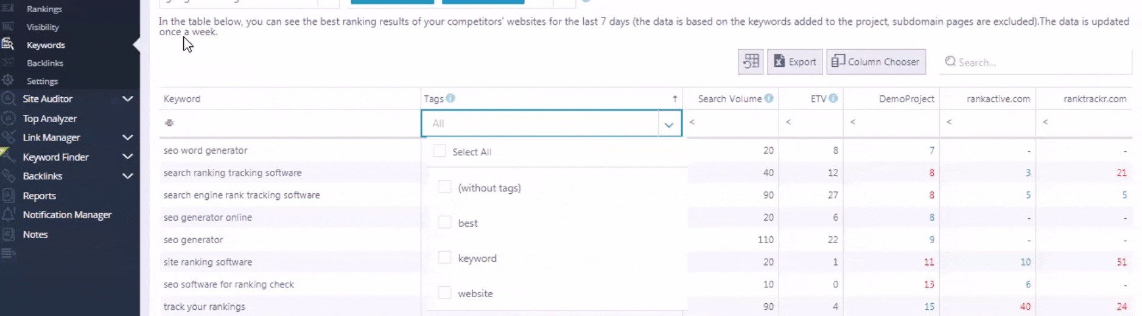The image size is (1142, 316).
Task: Open Reports in the sidebar
Action: coord(40,196)
